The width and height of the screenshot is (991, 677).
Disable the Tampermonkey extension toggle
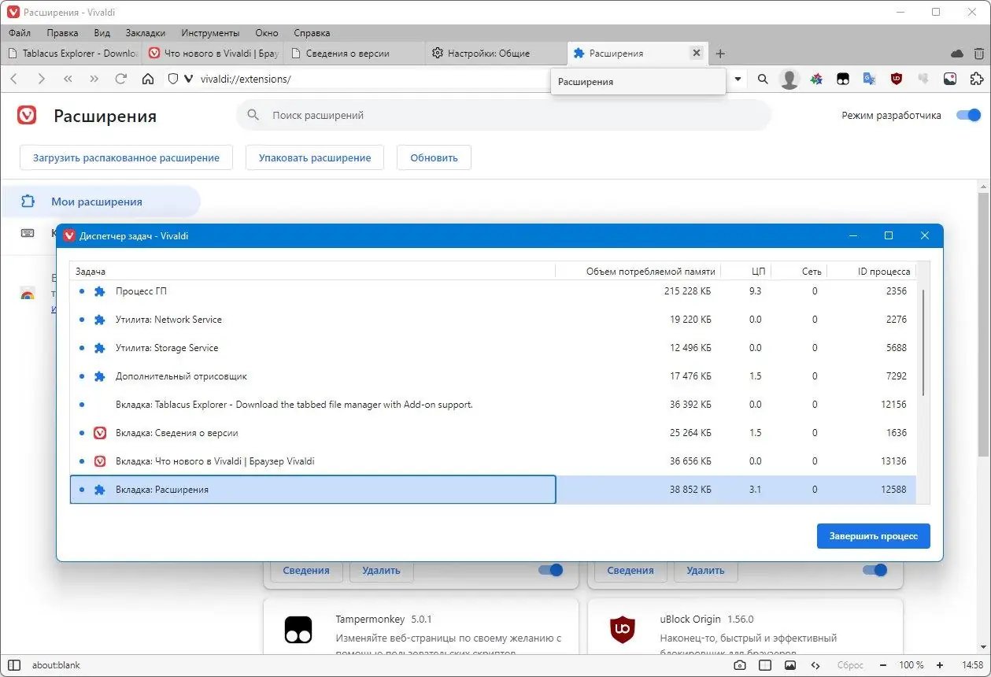pos(549,570)
